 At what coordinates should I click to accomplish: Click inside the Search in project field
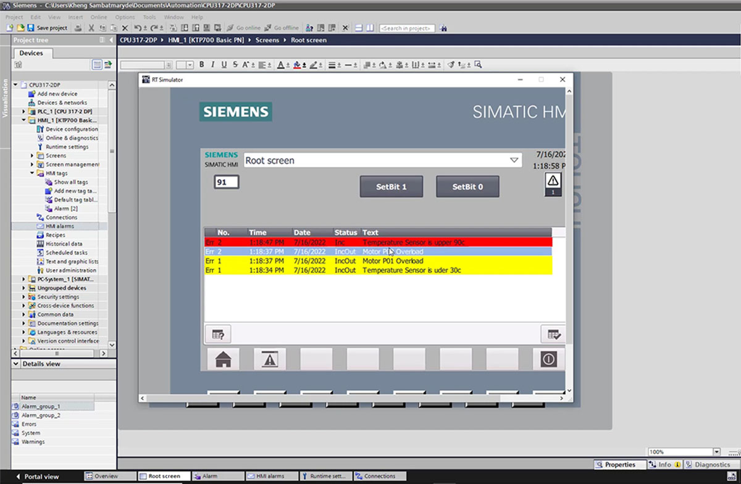tap(406, 28)
